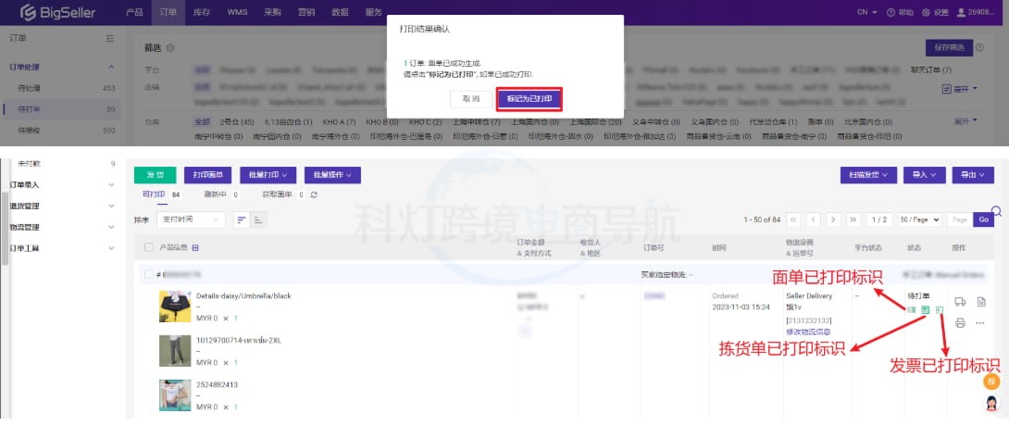
Task: Open the 产品 top menu
Action: (x=134, y=12)
